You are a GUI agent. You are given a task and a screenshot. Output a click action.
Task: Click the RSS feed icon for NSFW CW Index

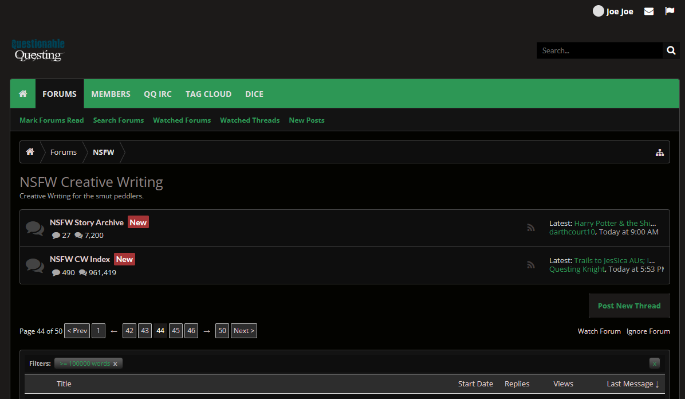click(x=531, y=265)
